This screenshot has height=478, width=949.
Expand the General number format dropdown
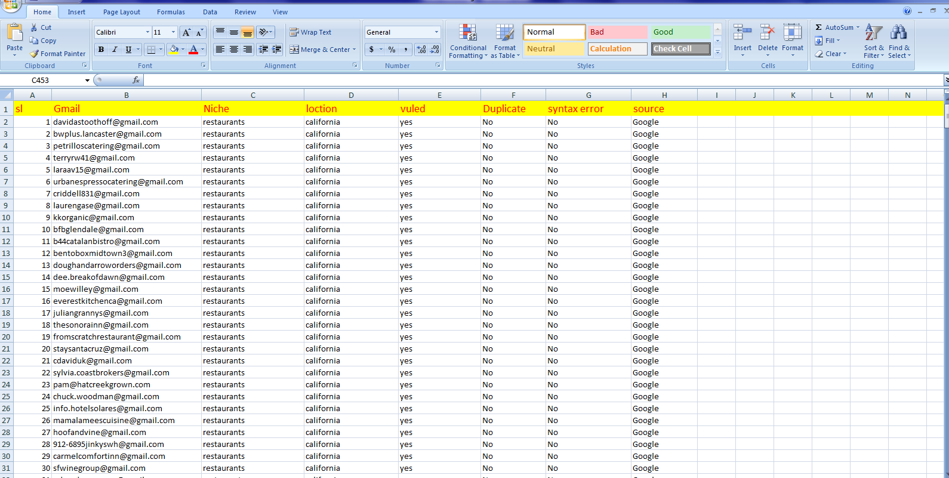[436, 32]
